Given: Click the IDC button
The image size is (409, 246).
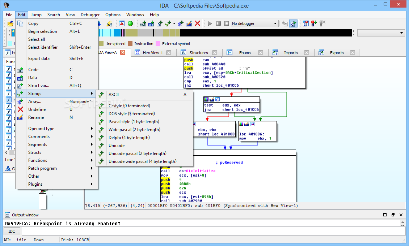Looking at the screenshot, I should coord(12,231).
